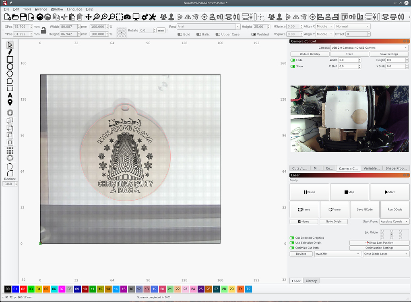Image resolution: width=411 pixels, height=302 pixels.
Task: Click the Save GCode button
Action: click(365, 209)
